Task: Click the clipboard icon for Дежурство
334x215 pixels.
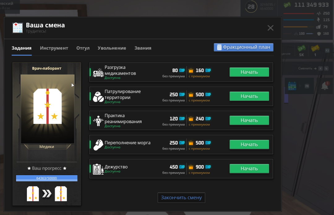Action: click(x=98, y=169)
